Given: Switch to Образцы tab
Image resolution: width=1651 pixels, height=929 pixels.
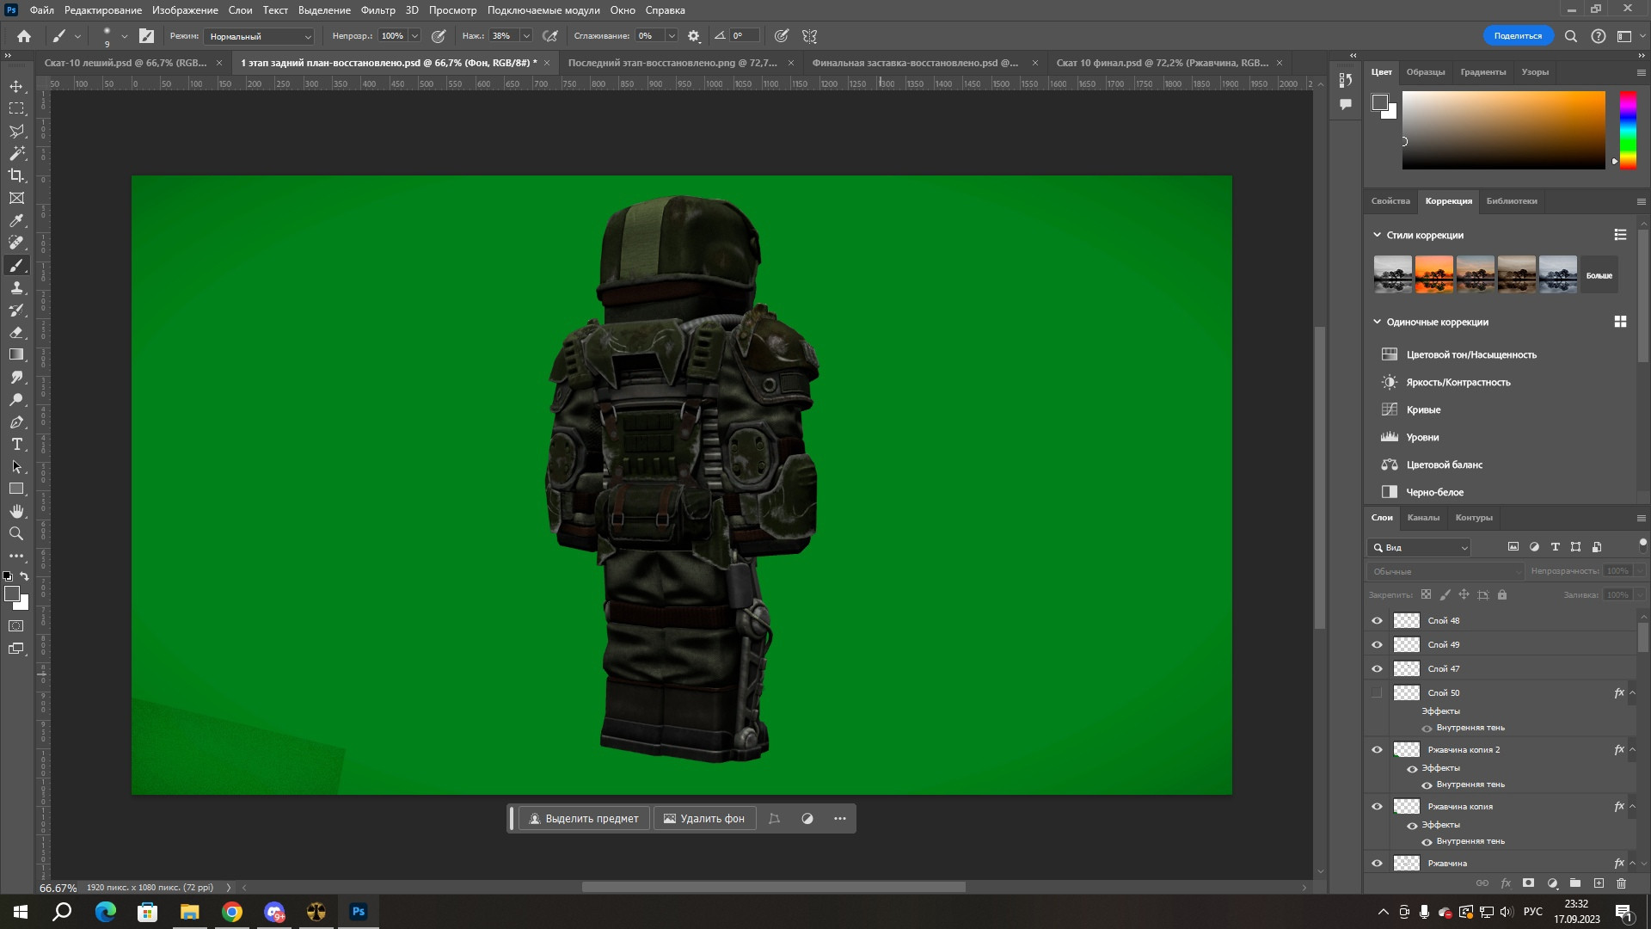Looking at the screenshot, I should click(1425, 72).
